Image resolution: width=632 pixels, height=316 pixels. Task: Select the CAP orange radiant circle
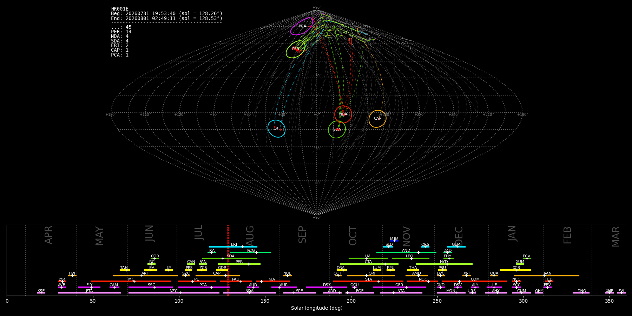[377, 119]
